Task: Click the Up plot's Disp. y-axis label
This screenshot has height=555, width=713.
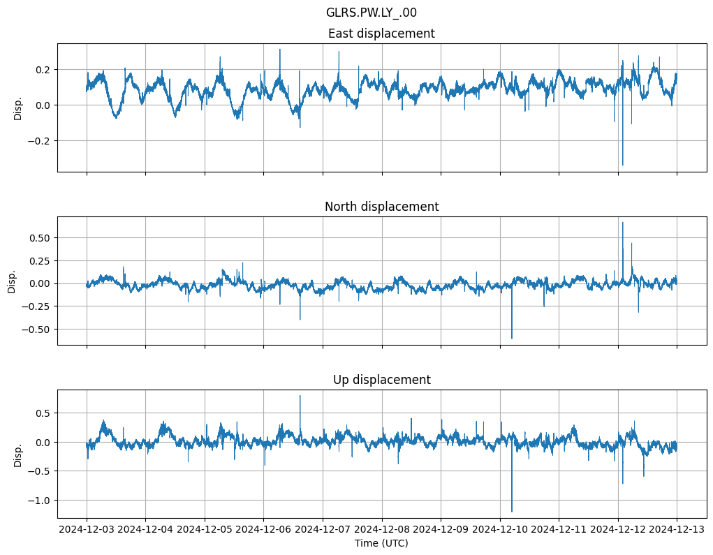Action: pyautogui.click(x=18, y=454)
